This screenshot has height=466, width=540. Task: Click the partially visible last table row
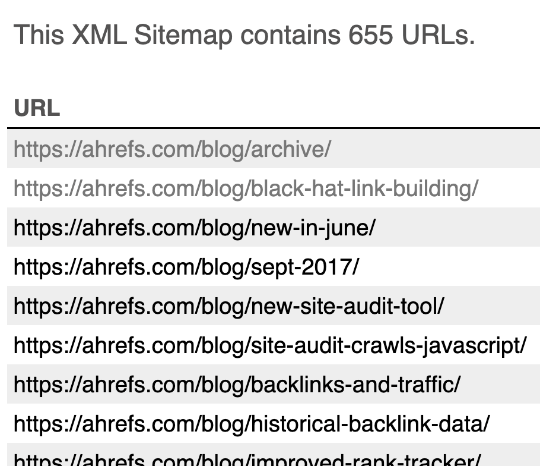[510, 459]
